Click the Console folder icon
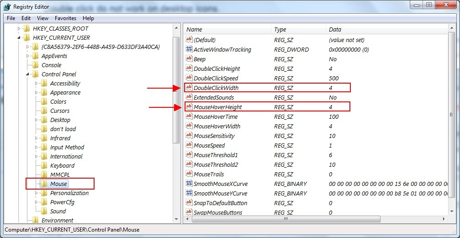The image size is (460, 238). pyautogui.click(x=36, y=65)
